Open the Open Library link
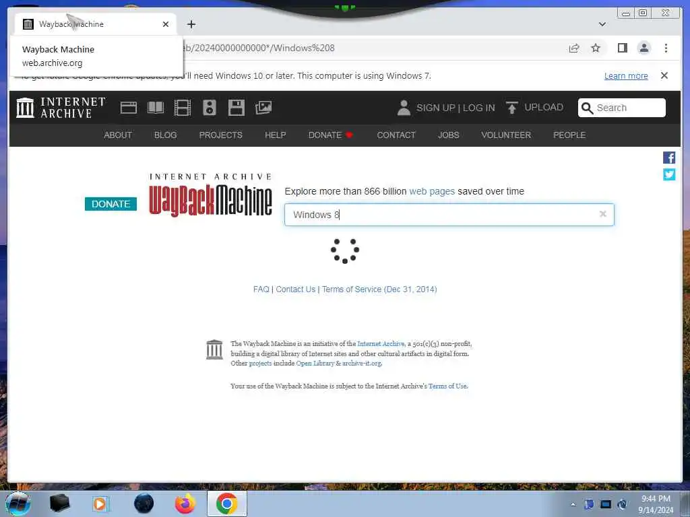Viewport: 690px width, 517px height. (x=315, y=363)
